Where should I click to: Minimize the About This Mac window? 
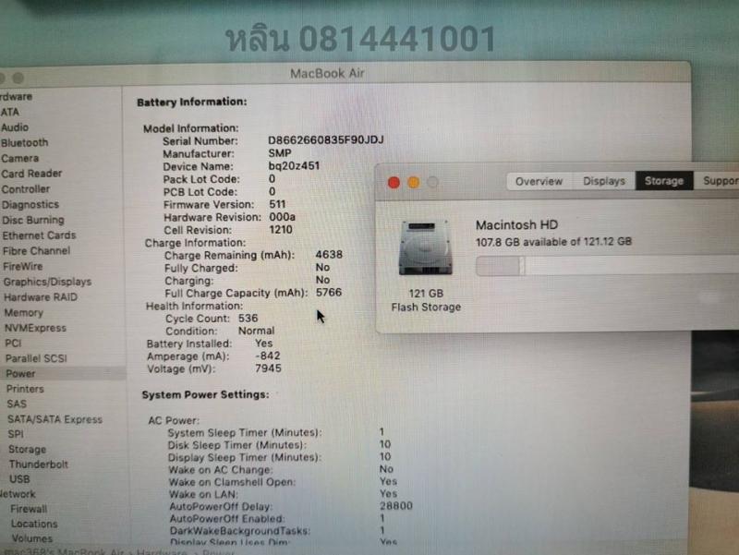click(413, 182)
